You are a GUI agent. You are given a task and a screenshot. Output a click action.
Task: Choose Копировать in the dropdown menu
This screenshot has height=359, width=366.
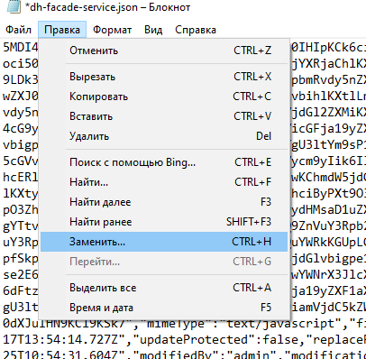pyautogui.click(x=164, y=97)
